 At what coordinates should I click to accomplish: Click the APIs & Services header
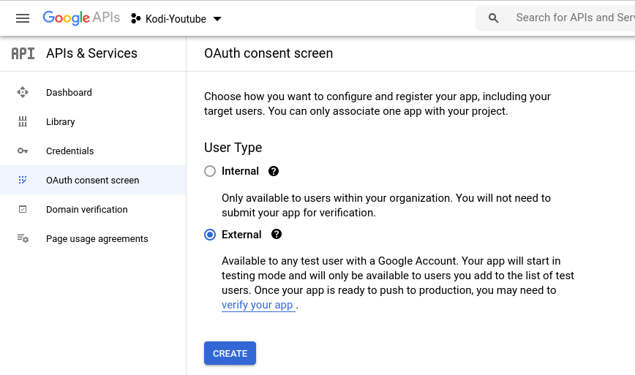(x=91, y=53)
